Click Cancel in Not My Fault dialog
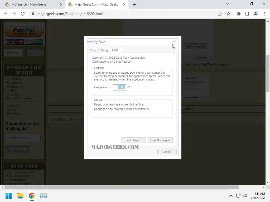The width and height of the screenshot is (270, 202). pos(167,152)
